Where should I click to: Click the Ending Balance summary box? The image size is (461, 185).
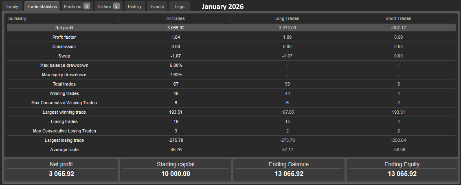tap(288, 170)
